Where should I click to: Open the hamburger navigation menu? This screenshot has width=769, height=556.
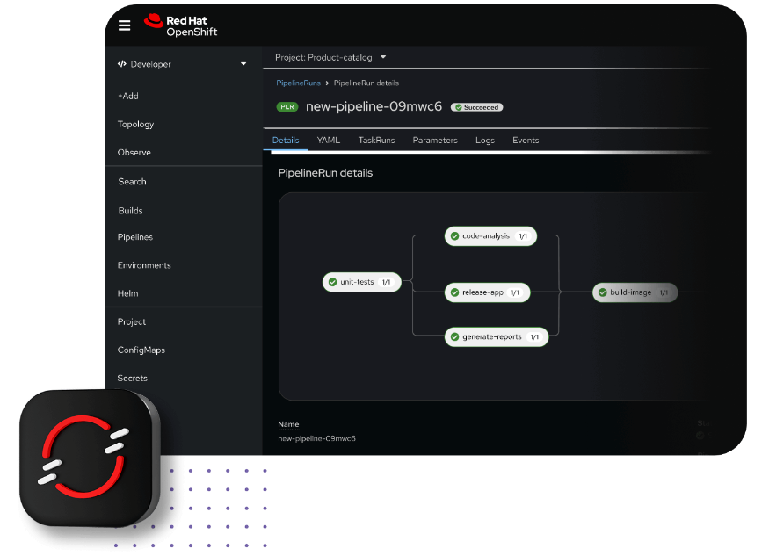coord(124,25)
